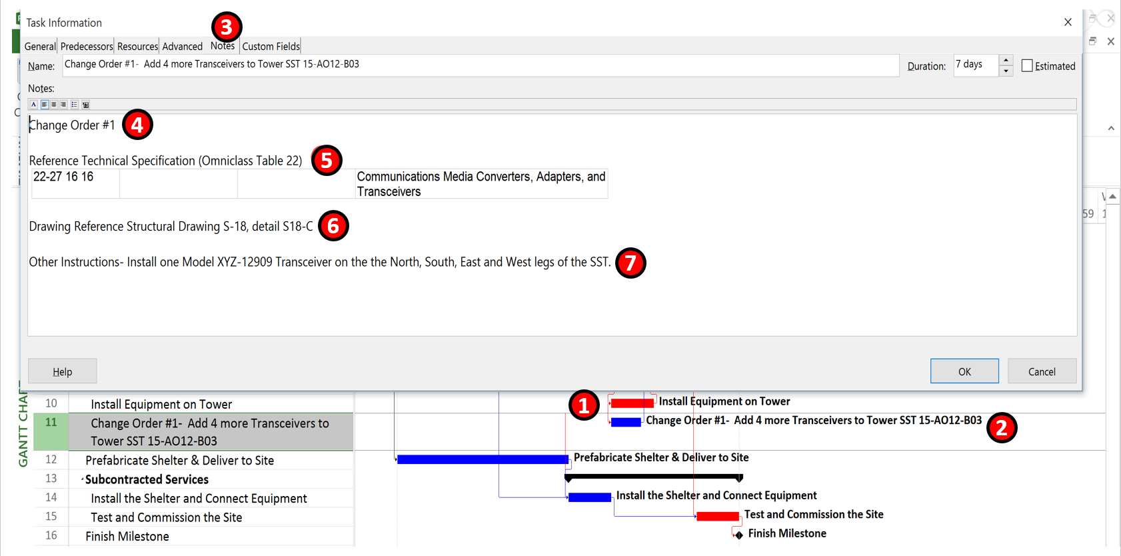Click the blue Change Order #1 Gantt bar

point(626,422)
